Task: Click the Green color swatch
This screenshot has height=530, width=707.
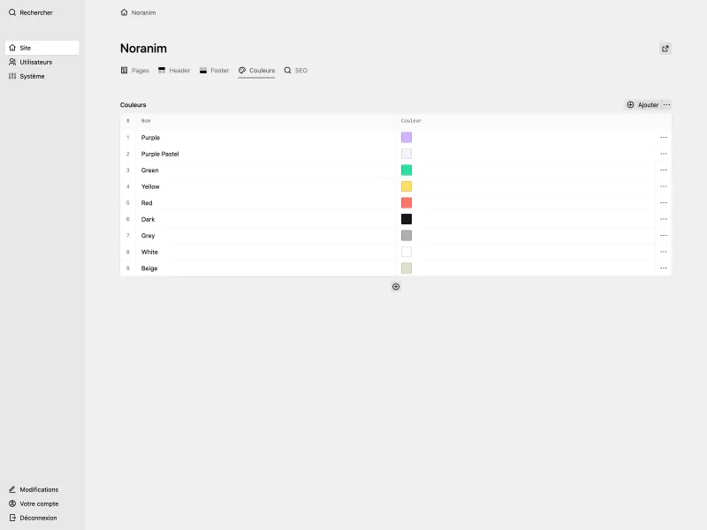Action: (407, 170)
